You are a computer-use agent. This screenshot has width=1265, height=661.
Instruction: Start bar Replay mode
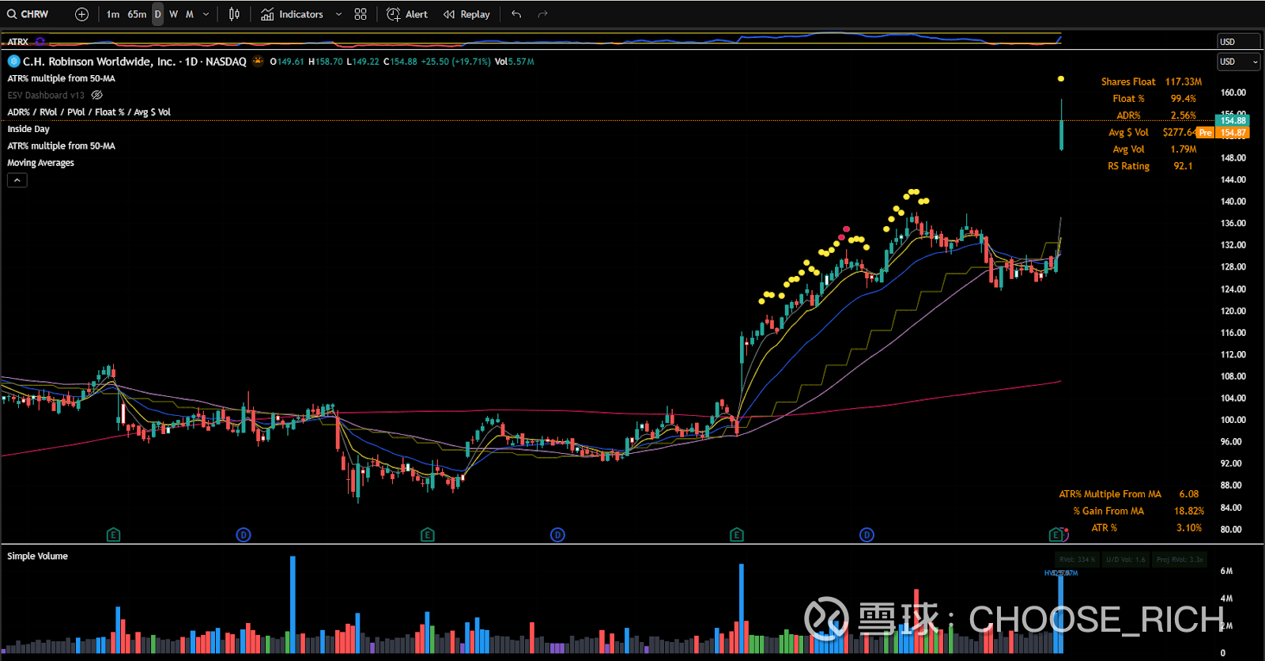click(466, 14)
